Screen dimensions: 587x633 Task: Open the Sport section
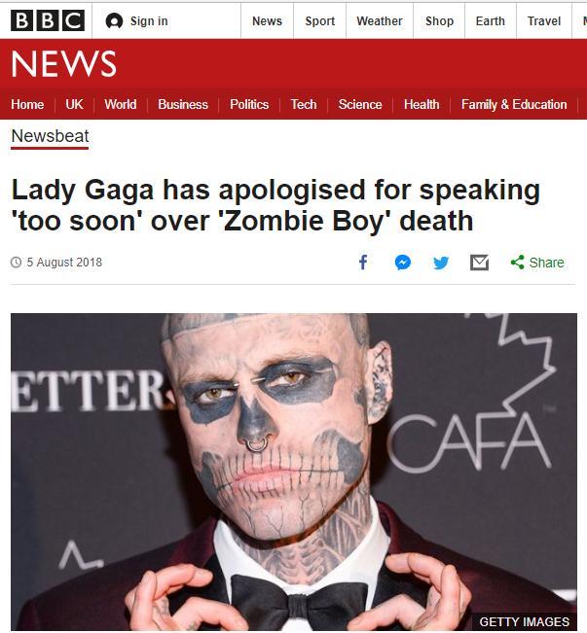click(x=319, y=21)
